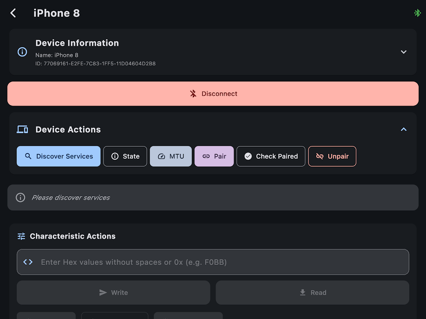This screenshot has height=319, width=426.
Task: Click the Characteristic Actions tune icon
Action: pyautogui.click(x=22, y=236)
